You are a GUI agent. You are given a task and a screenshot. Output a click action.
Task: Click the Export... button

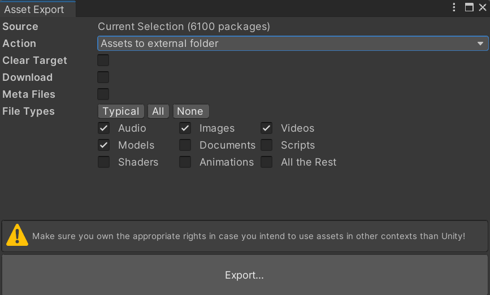pos(245,275)
